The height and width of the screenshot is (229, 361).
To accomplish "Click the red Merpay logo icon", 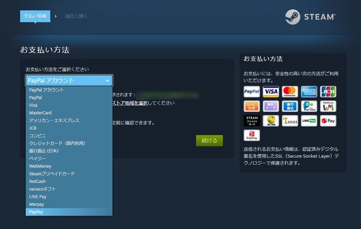I will coord(328,121).
